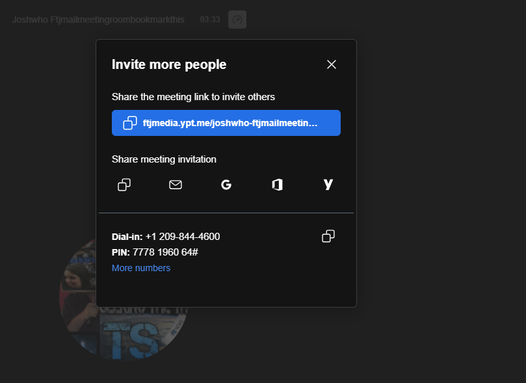Copy the dial-in information
The image size is (526, 383).
328,236
